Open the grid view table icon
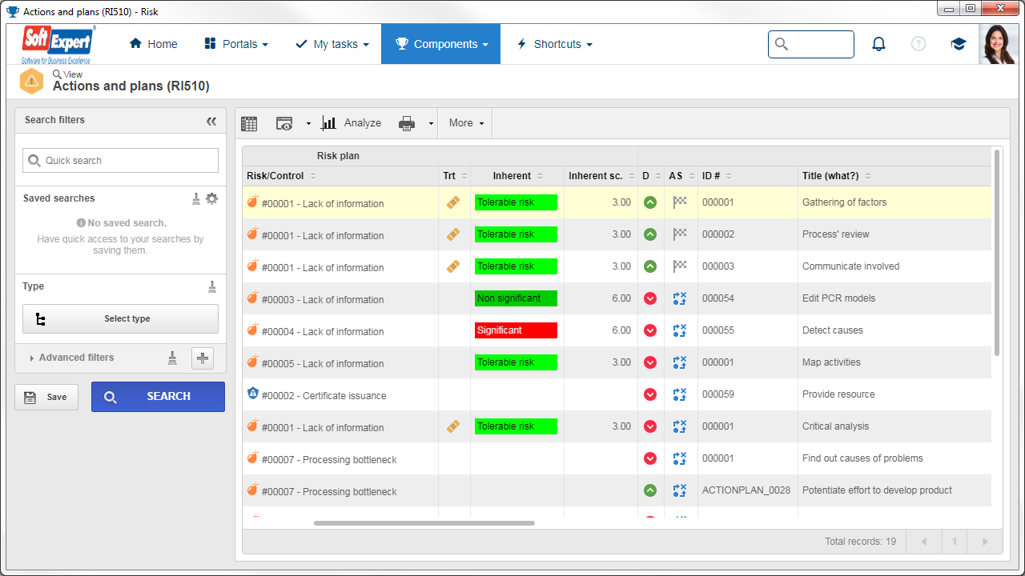The width and height of the screenshot is (1025, 576). coord(249,123)
